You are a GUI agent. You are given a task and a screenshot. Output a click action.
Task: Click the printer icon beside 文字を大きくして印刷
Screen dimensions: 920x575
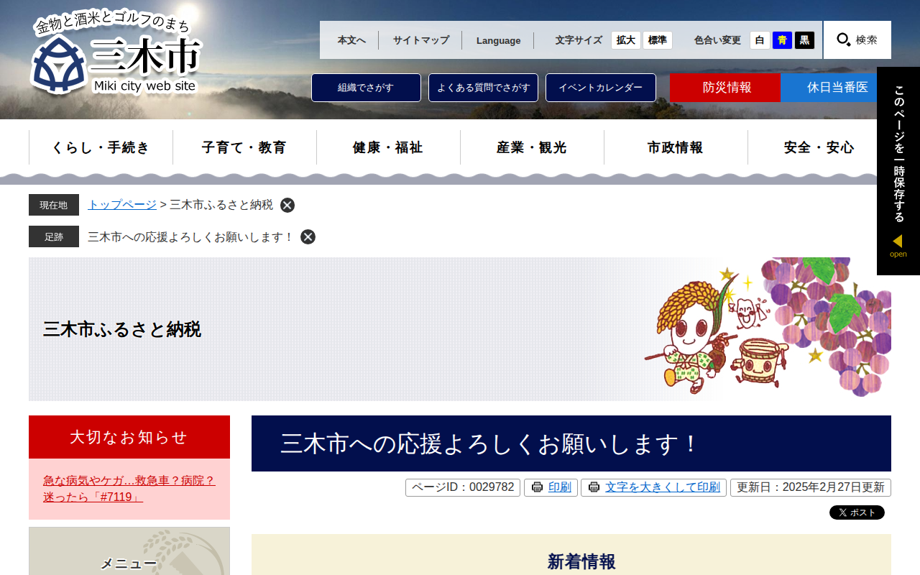(x=594, y=487)
